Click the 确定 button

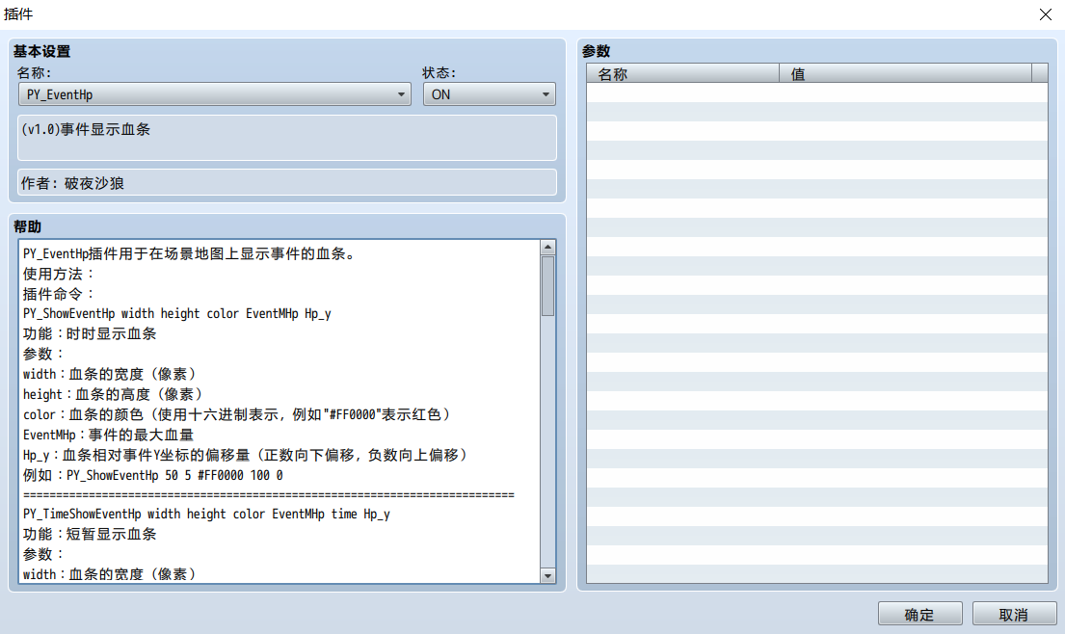[919, 615]
